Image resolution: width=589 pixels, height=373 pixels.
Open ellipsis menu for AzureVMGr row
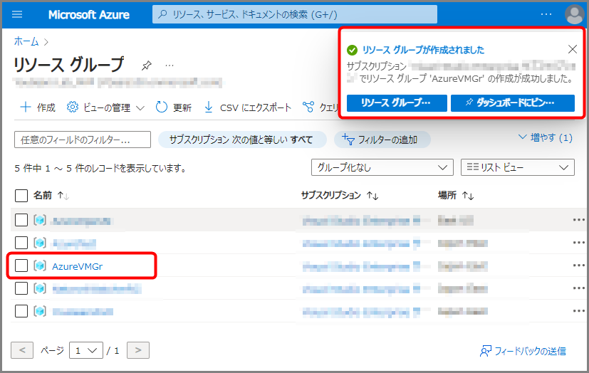tap(579, 266)
